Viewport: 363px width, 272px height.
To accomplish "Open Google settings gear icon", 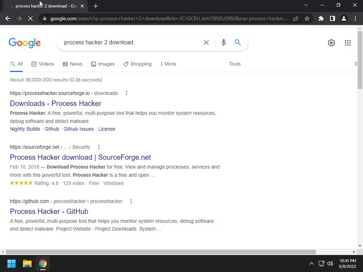I will (331, 43).
